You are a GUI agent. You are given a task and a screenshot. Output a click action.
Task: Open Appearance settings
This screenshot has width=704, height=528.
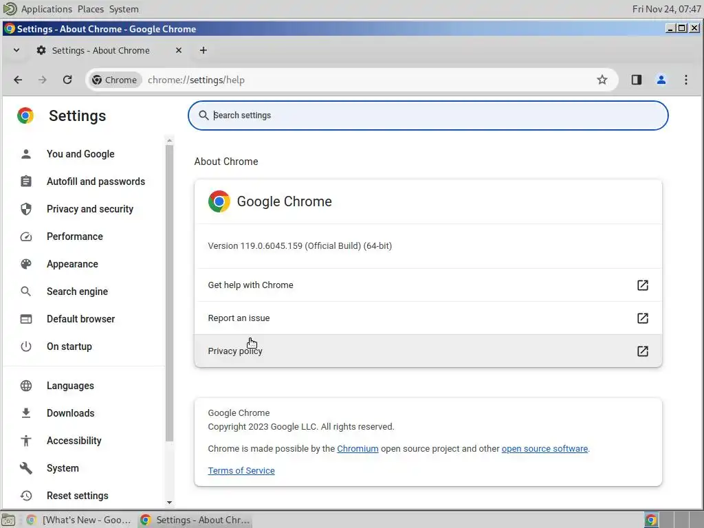click(72, 264)
